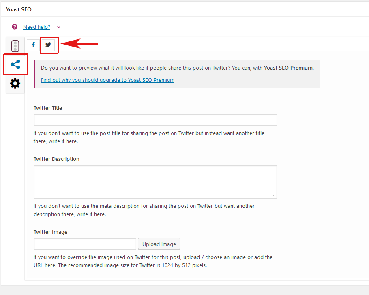This screenshot has height=295, width=369.
Task: Click the "Twitter Description" field label
Action: coord(56,159)
